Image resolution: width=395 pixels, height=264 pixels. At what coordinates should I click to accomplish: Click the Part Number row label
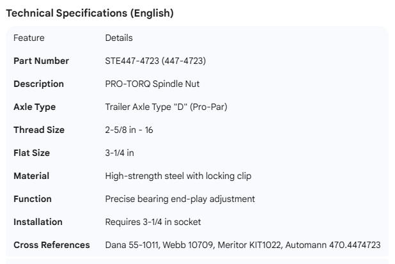41,61
